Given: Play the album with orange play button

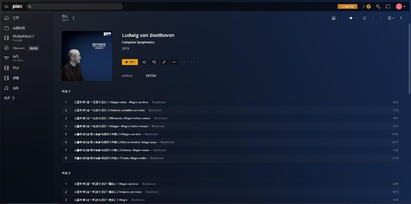Looking at the screenshot, I should tap(130, 62).
